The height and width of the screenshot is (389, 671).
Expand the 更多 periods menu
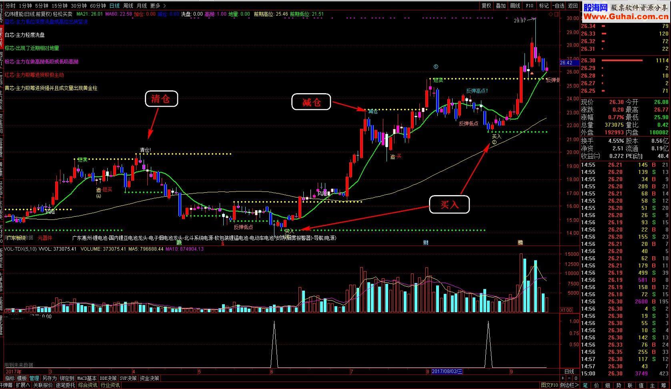(x=158, y=6)
